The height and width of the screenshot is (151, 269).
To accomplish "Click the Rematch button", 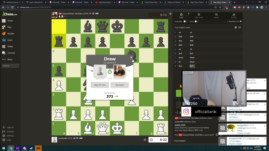I will coord(120,85).
